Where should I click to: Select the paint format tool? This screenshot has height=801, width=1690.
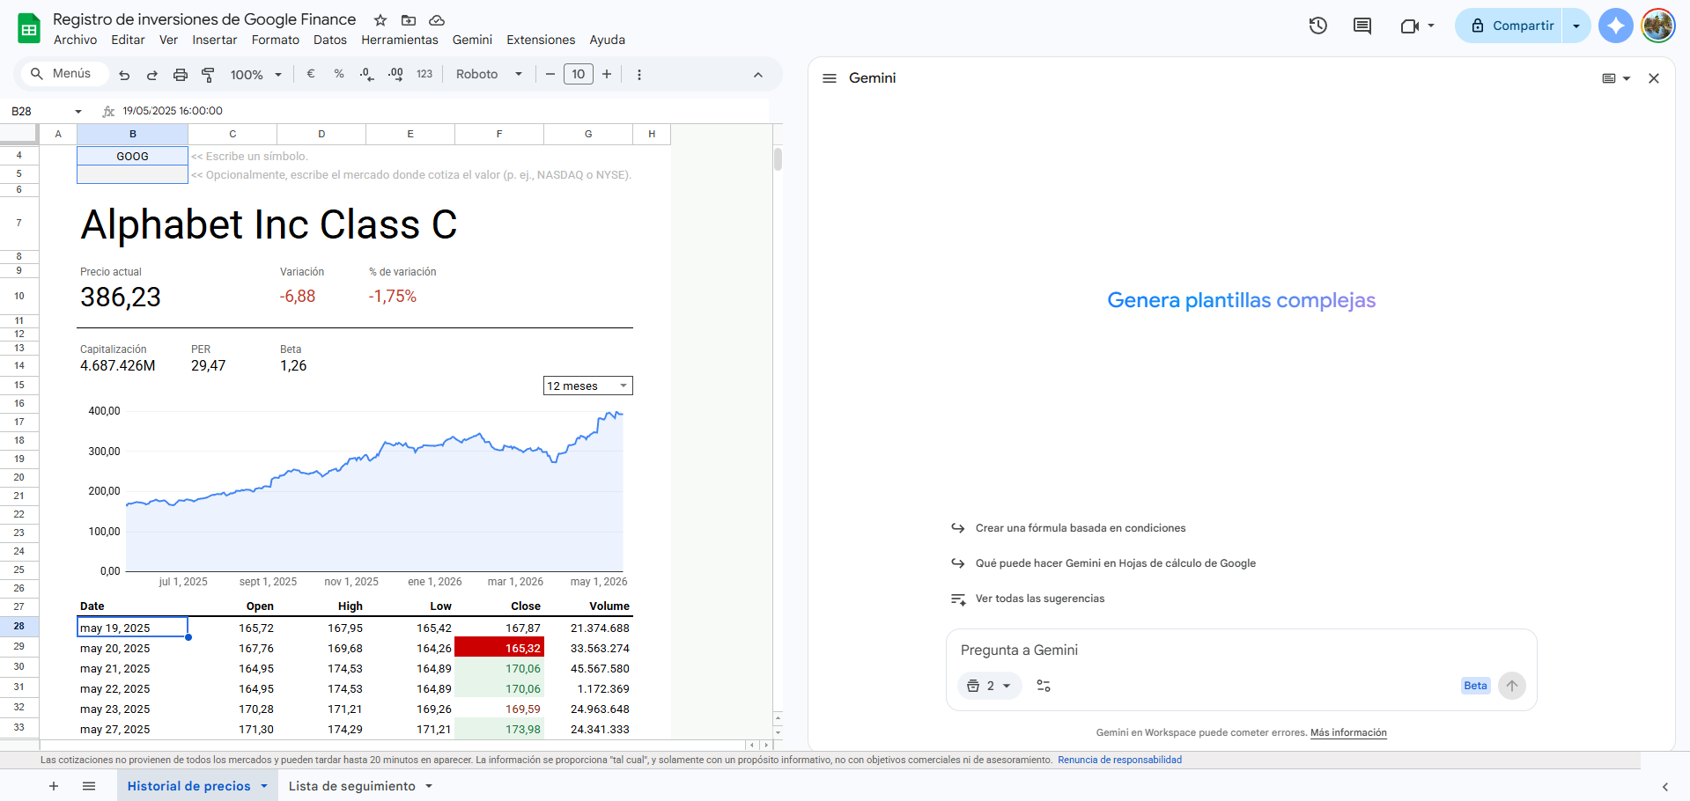coord(209,75)
